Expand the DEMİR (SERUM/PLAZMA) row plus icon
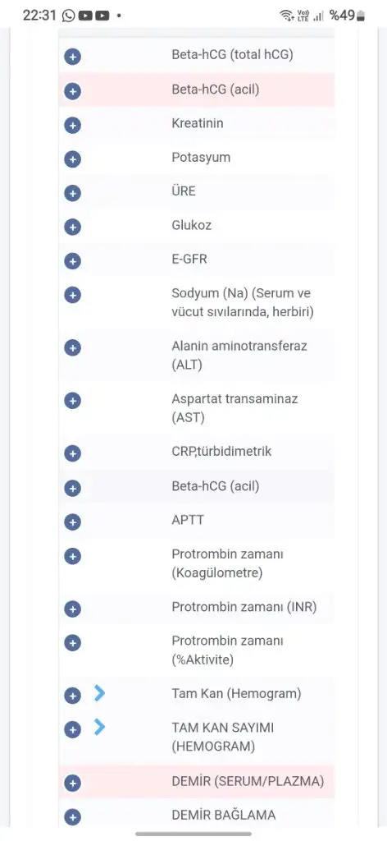The image size is (387, 841). point(72,784)
